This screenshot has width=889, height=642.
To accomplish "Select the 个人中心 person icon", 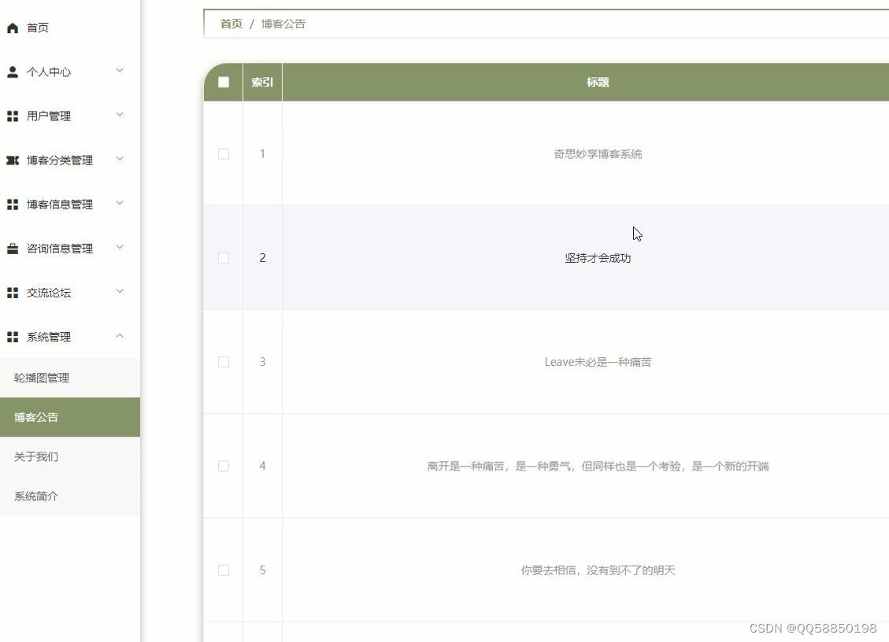I will pyautogui.click(x=12, y=72).
